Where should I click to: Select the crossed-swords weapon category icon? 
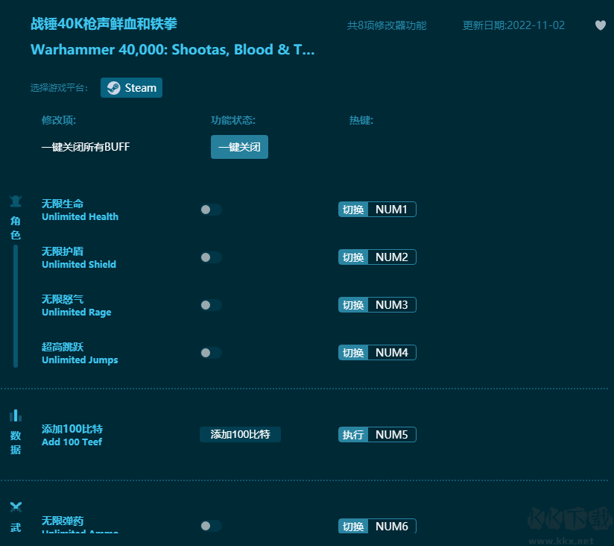pyautogui.click(x=16, y=506)
